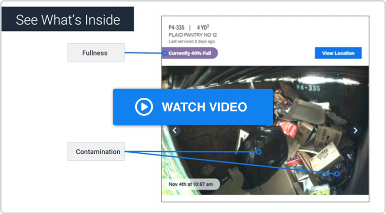Click the PLAID PANTRY NO 12 name

[193, 35]
